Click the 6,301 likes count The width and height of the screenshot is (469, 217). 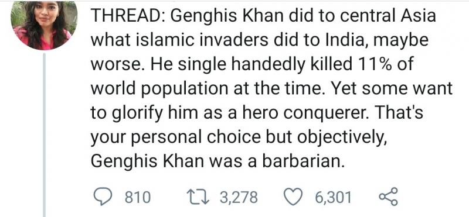pos(332,198)
